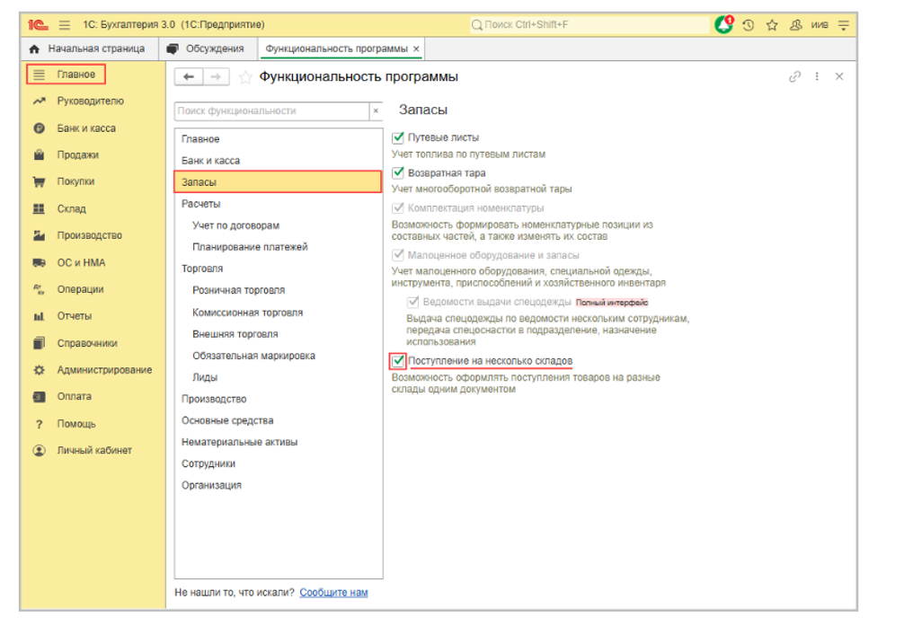
Task: Go forward with the right arrow button
Action: [x=216, y=76]
